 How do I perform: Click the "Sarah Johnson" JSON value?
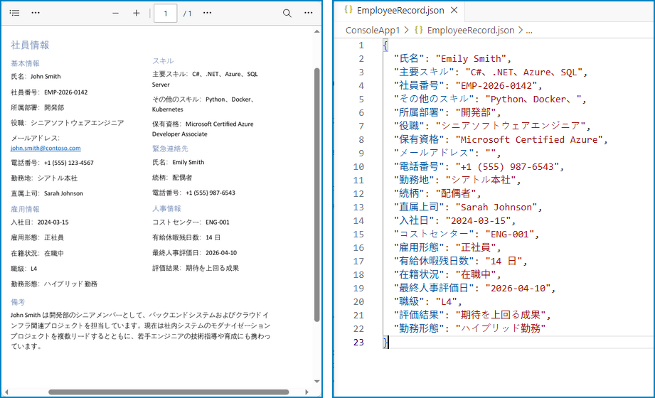(x=496, y=208)
